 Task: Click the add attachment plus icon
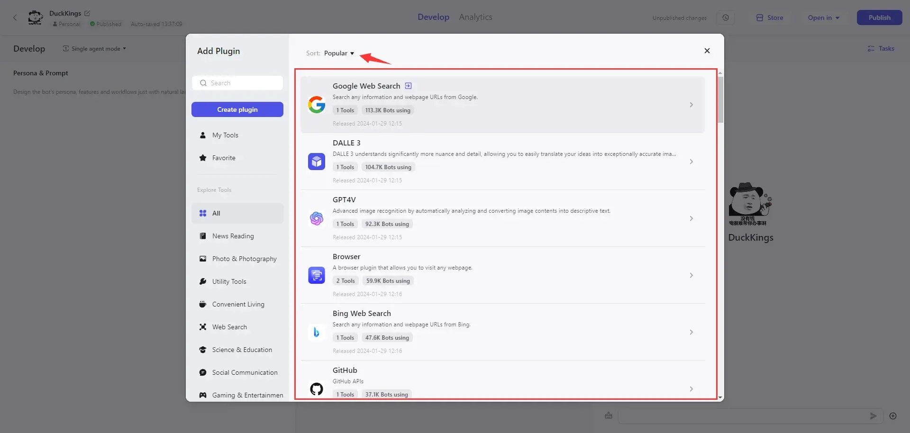893,416
